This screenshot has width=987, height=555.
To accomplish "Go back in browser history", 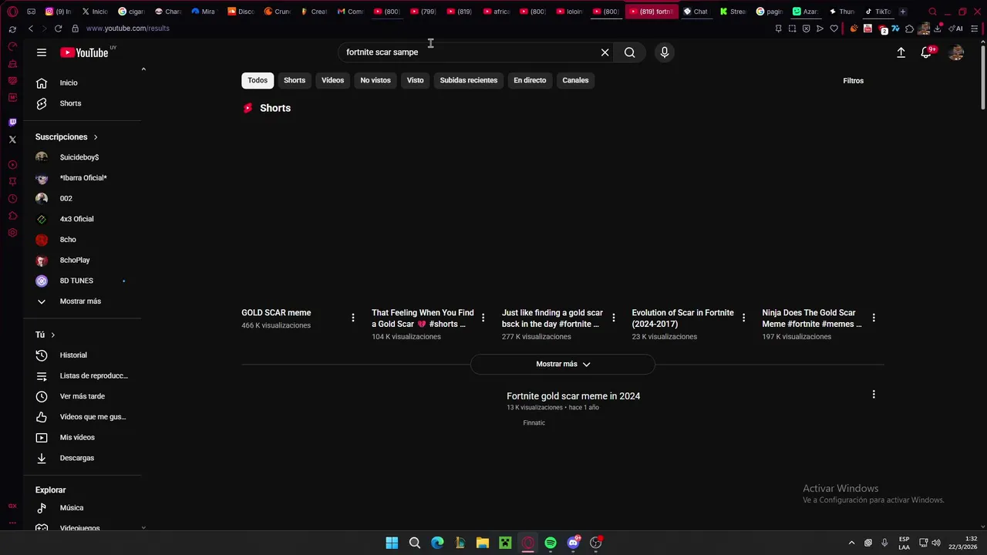I will [31, 29].
